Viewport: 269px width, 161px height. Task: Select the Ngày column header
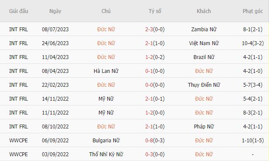coord(55,11)
